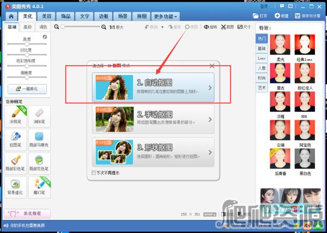Choose option 3. 形状抠图 in the dialog
The width and height of the screenshot is (327, 233).
click(153, 152)
